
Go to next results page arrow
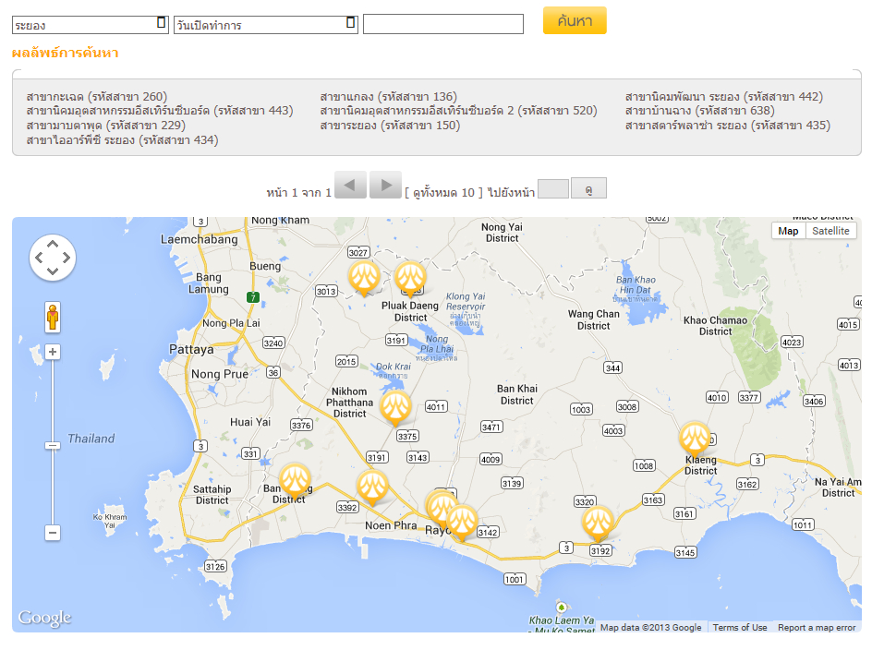[x=384, y=186]
